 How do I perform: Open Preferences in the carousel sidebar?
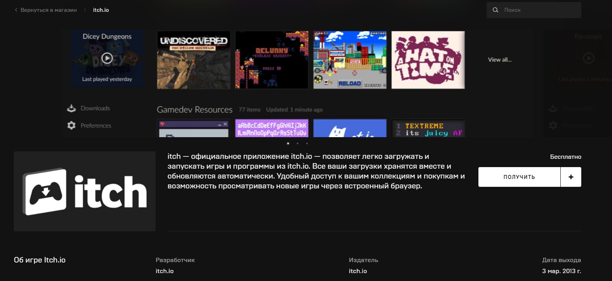(x=96, y=125)
